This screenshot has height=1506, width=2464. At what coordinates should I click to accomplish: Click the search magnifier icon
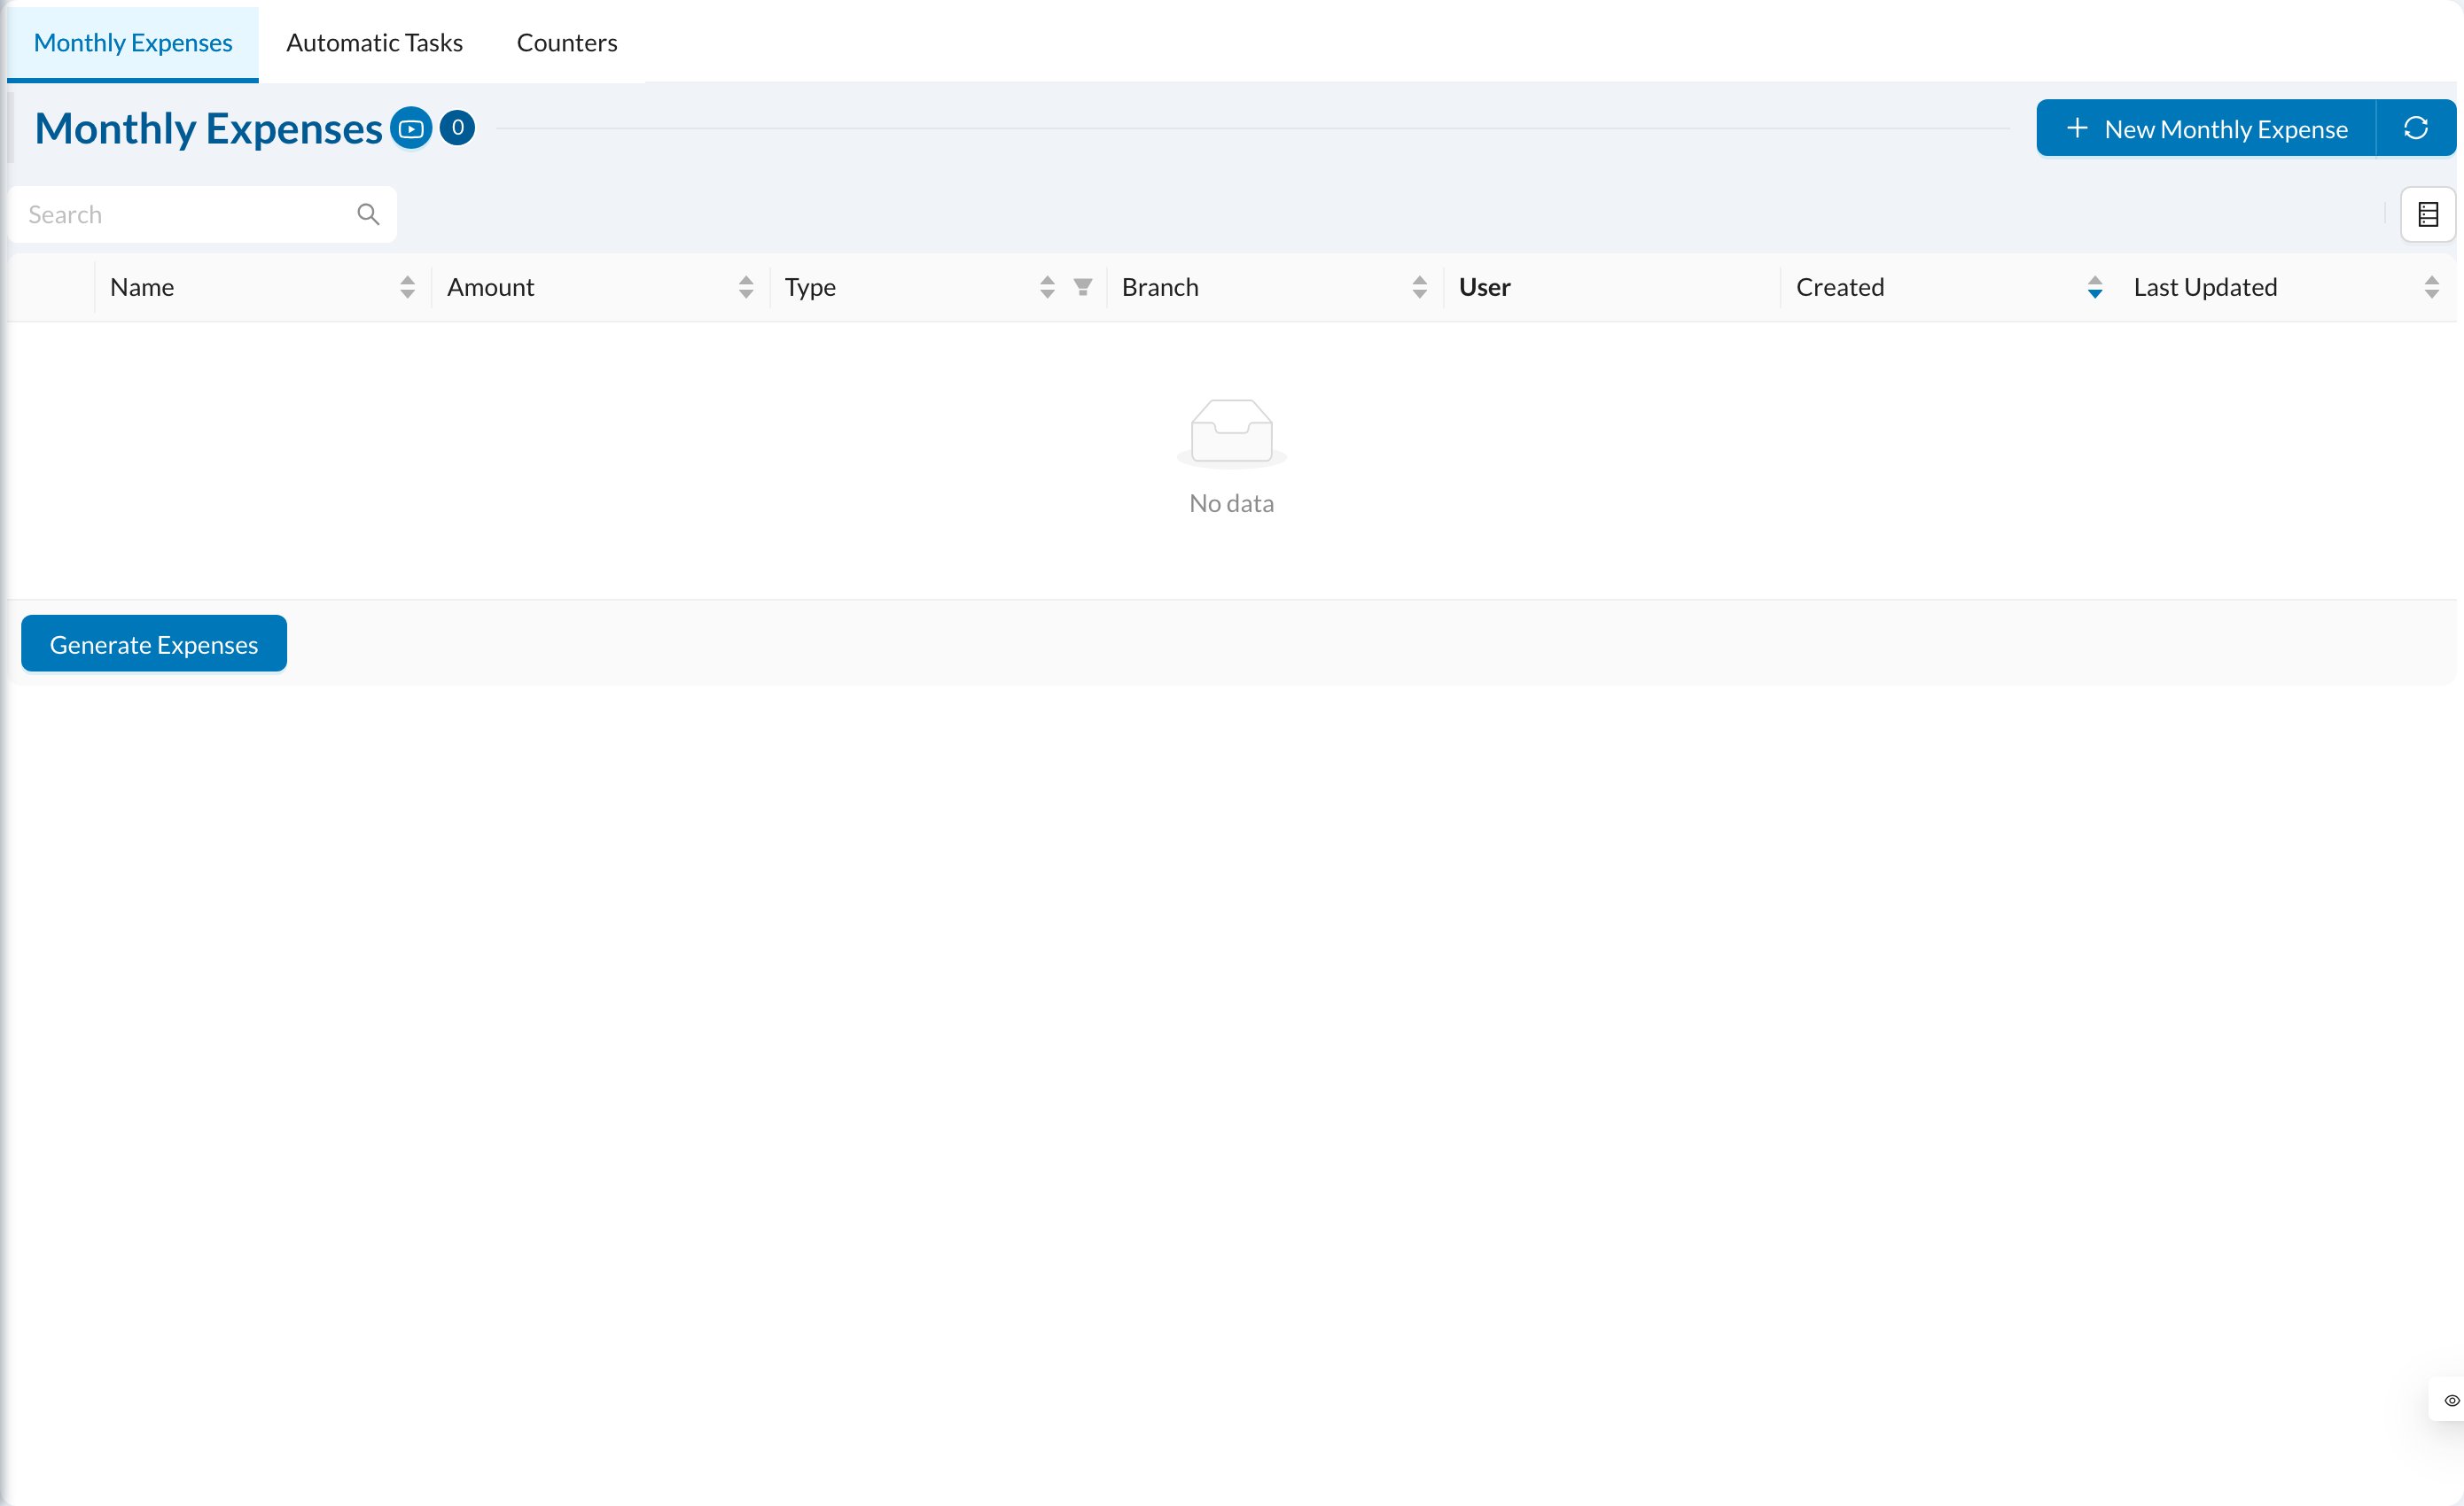(x=368, y=215)
